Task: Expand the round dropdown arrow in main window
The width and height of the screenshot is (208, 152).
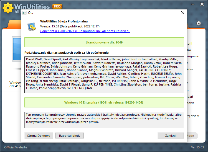Action: tap(199, 24)
